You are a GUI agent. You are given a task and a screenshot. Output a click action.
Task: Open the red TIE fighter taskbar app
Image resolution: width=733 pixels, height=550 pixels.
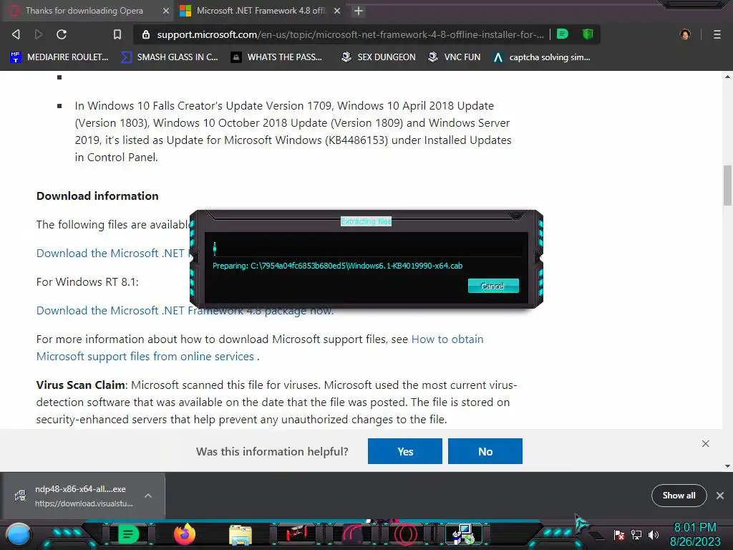296,534
